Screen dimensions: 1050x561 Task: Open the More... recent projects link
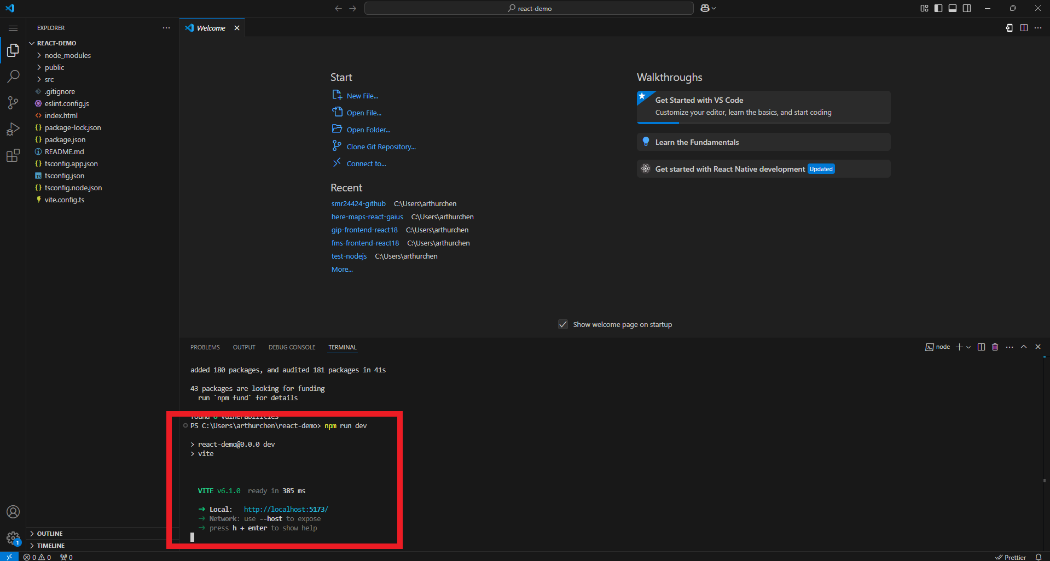[x=342, y=269]
